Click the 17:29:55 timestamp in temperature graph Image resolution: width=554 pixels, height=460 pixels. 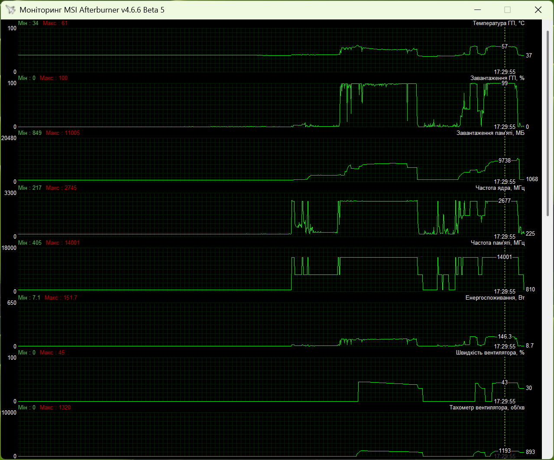[505, 72]
